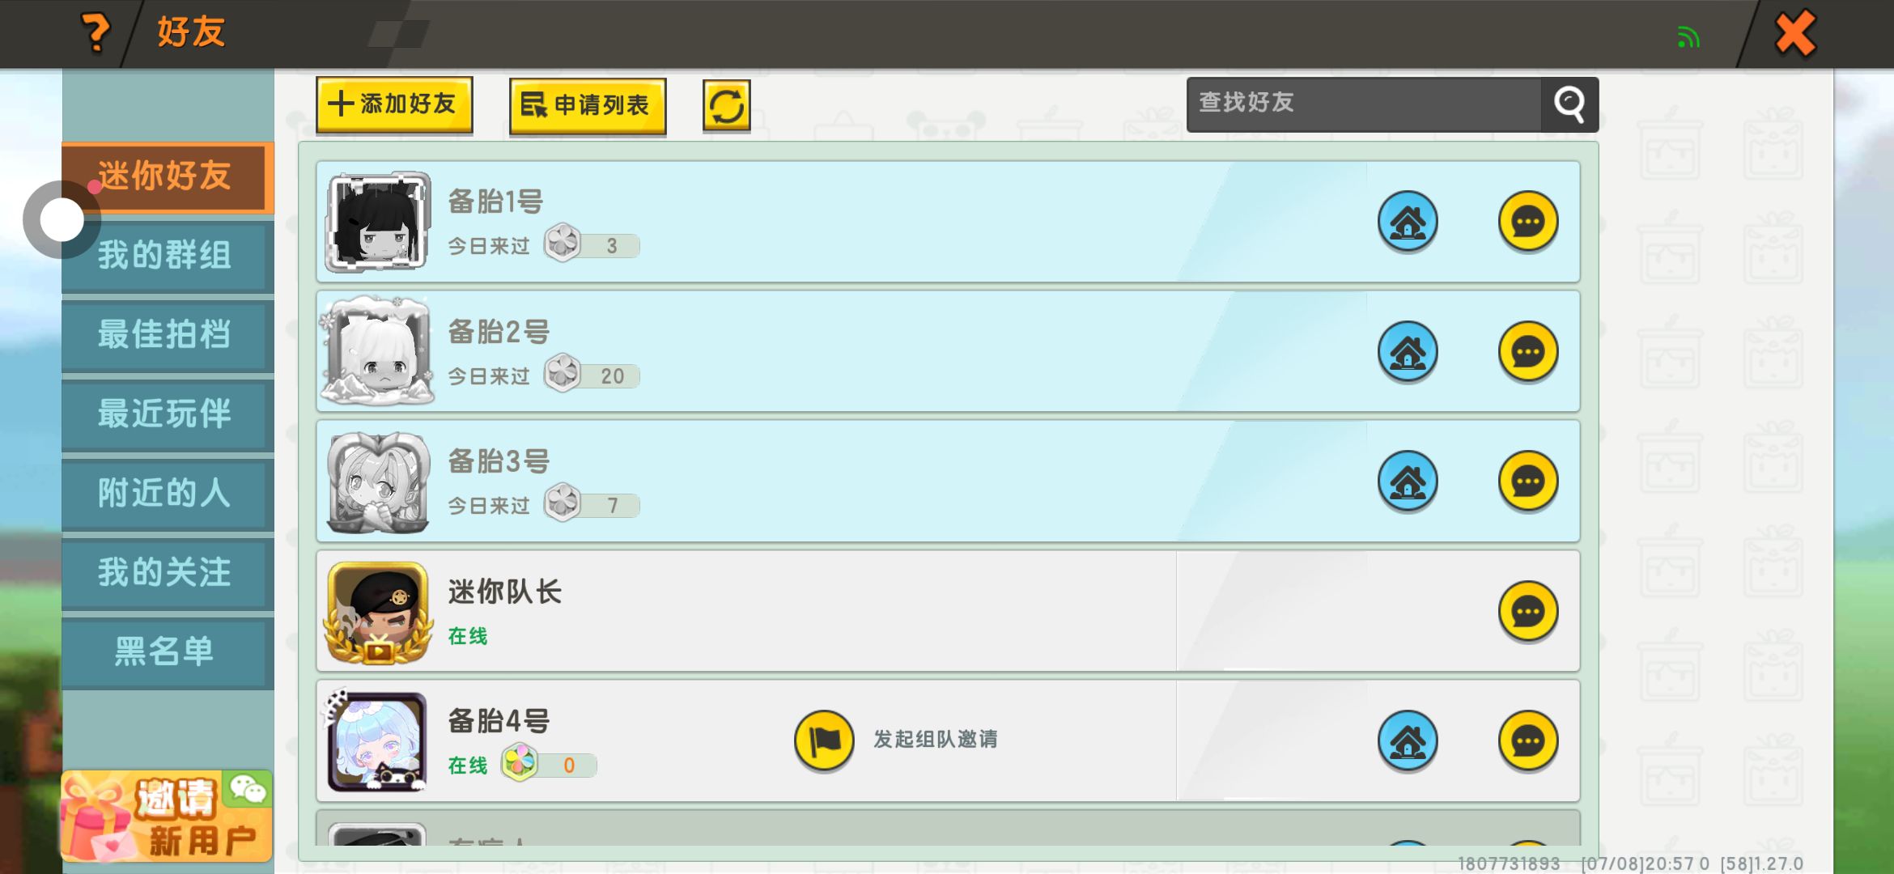The width and height of the screenshot is (1894, 874).
Task: Open the 申请列表 button
Action: coord(588,106)
